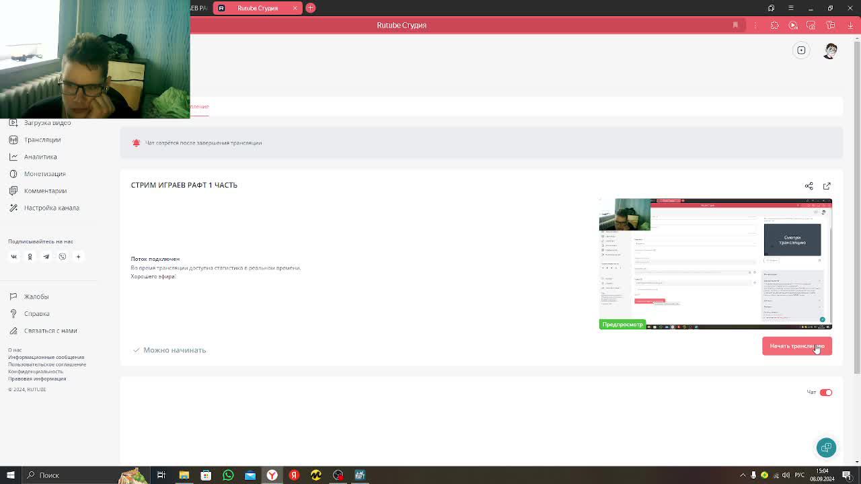Go to Аналитика section
Viewport: 861px width, 484px height.
[x=33, y=157]
